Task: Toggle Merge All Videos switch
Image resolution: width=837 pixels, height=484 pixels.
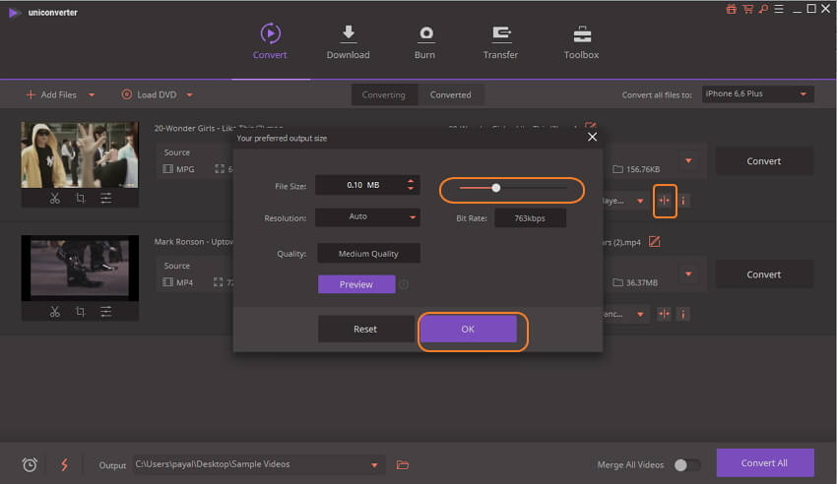Action: point(686,464)
